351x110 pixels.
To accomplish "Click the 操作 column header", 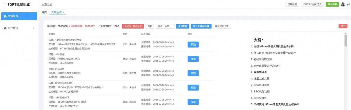I will [x=190, y=34].
